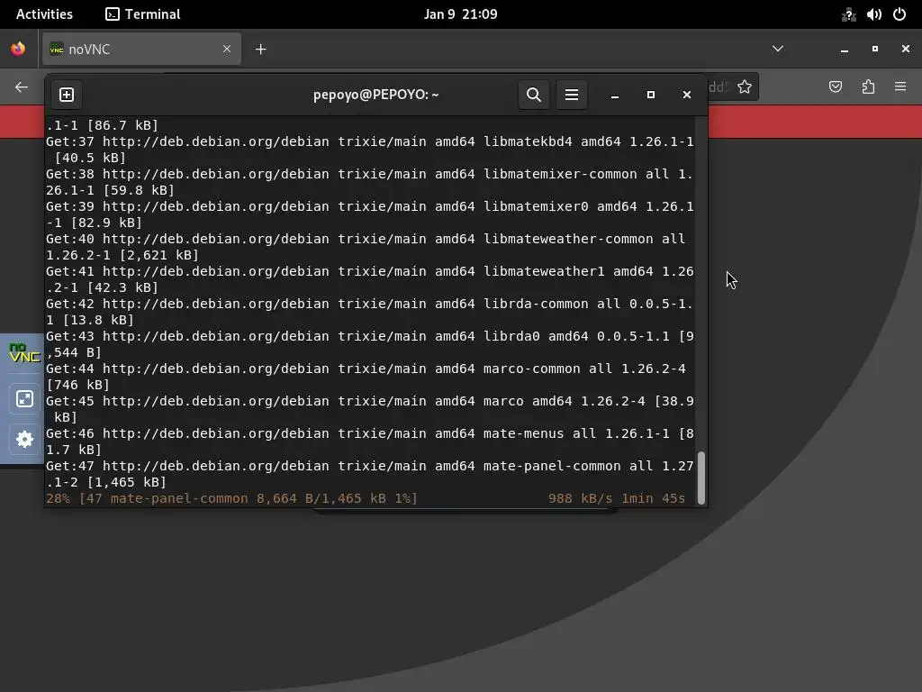Select the noVNC tab
This screenshot has width=922, height=692.
[x=141, y=50]
